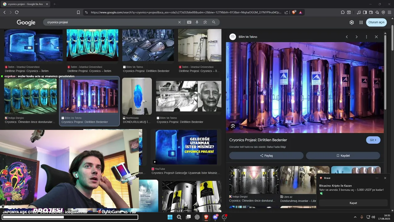The width and height of the screenshot is (394, 222).
Task: Open Brave playlist music note icon
Action: coord(359,12)
